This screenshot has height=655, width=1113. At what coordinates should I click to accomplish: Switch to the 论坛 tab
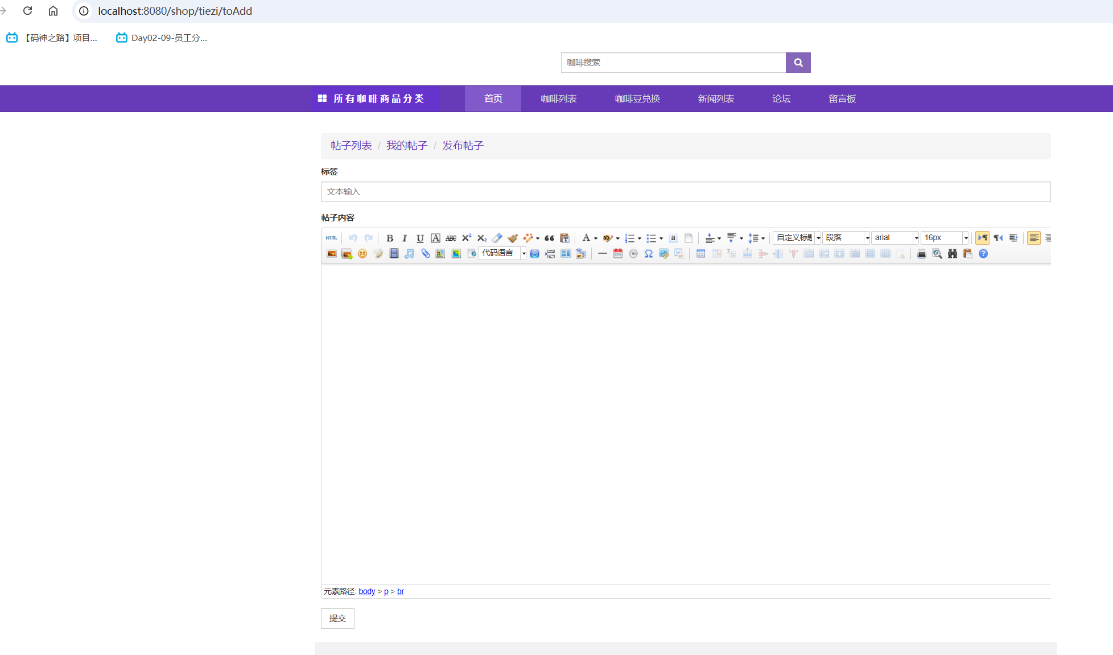781,98
